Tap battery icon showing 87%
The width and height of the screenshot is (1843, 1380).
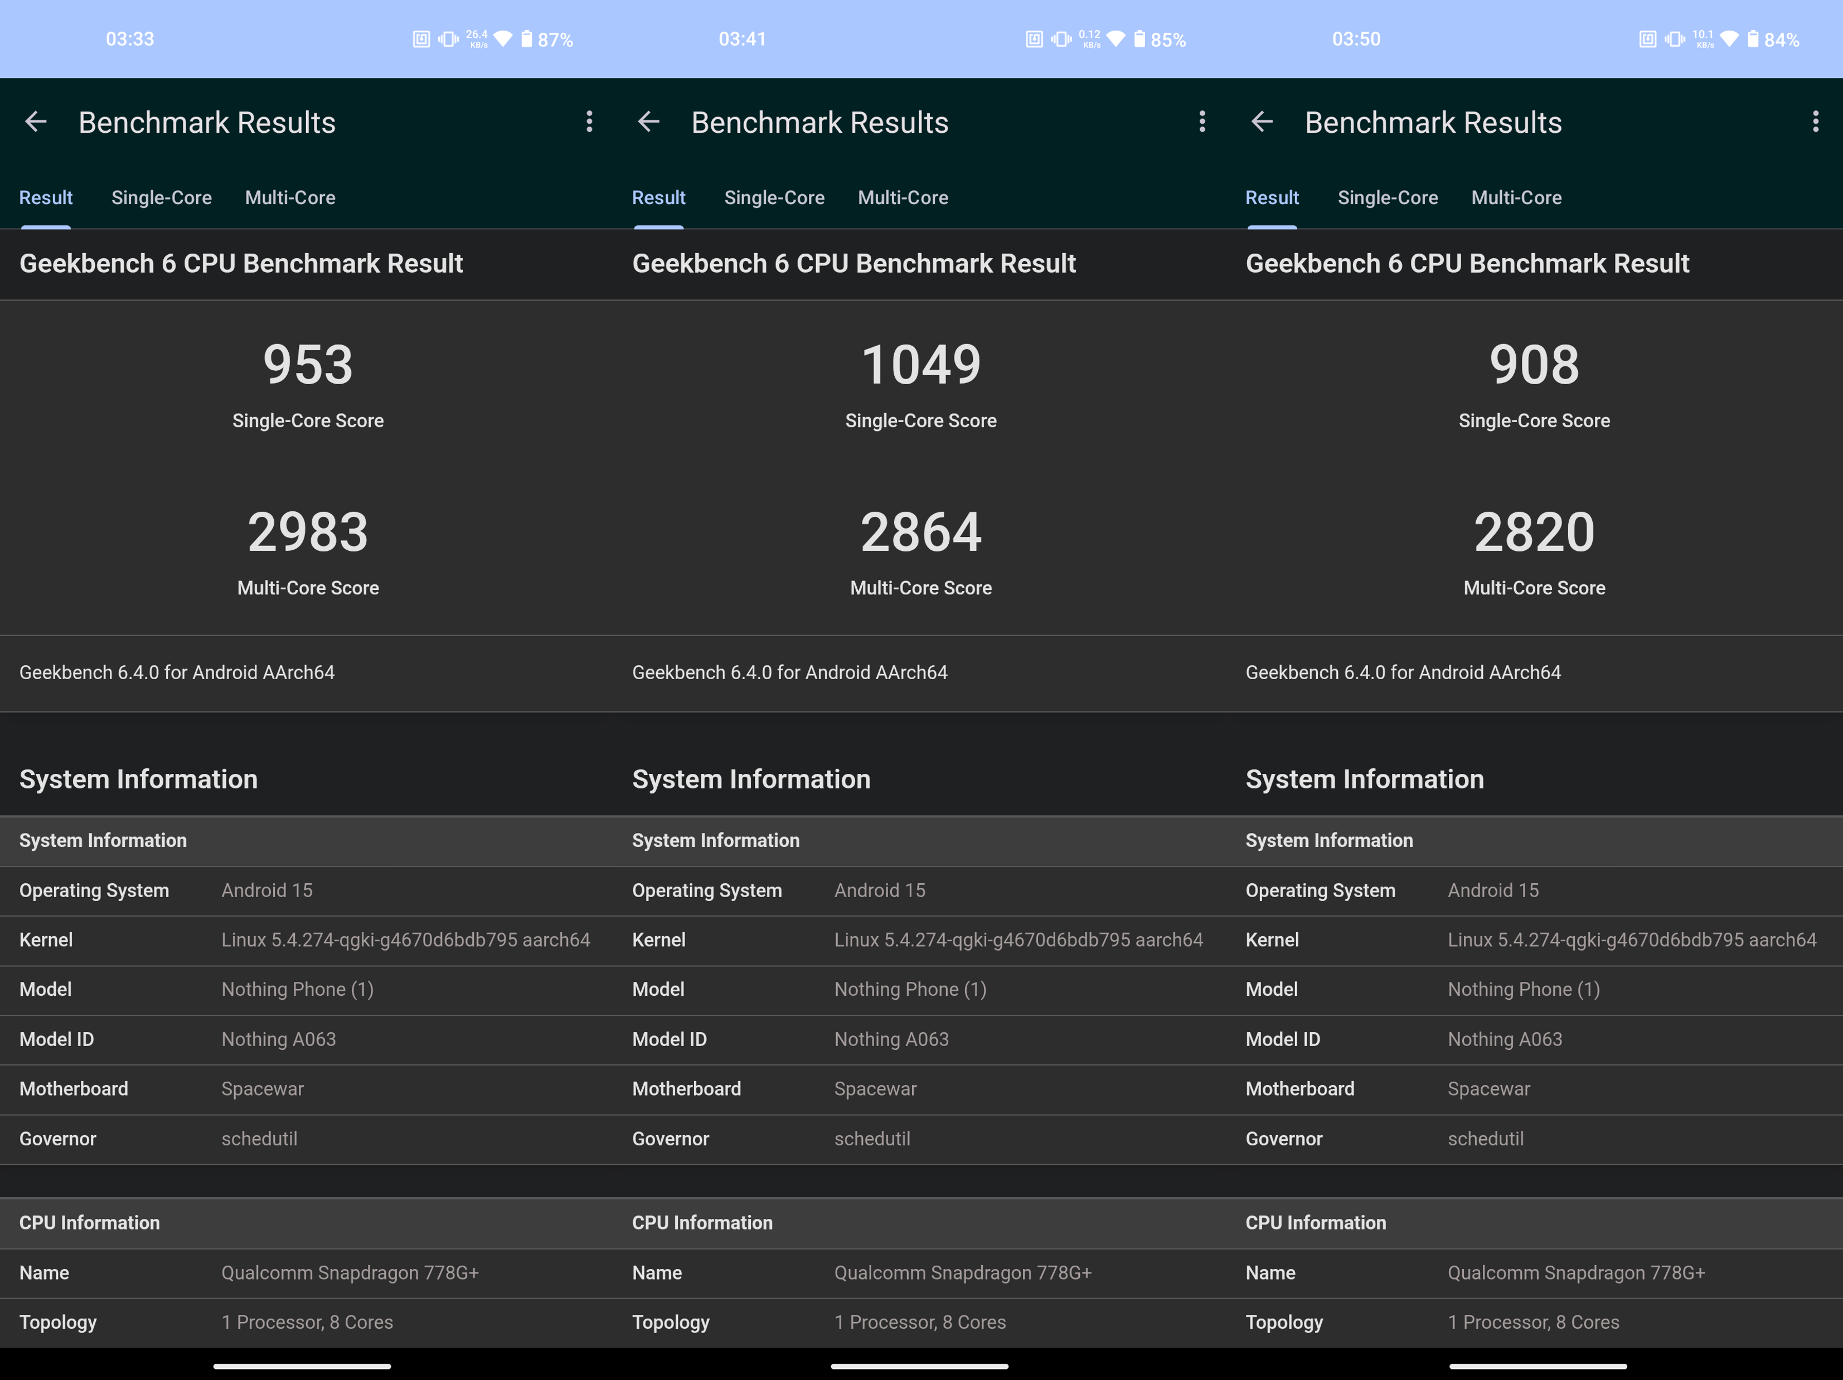(x=527, y=39)
